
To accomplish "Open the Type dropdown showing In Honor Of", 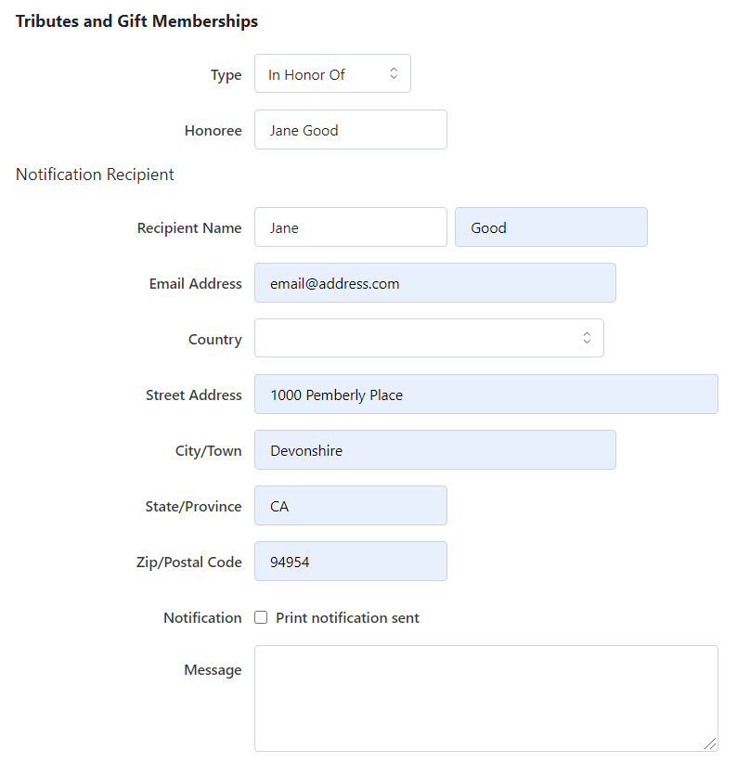I will pyautogui.click(x=332, y=73).
